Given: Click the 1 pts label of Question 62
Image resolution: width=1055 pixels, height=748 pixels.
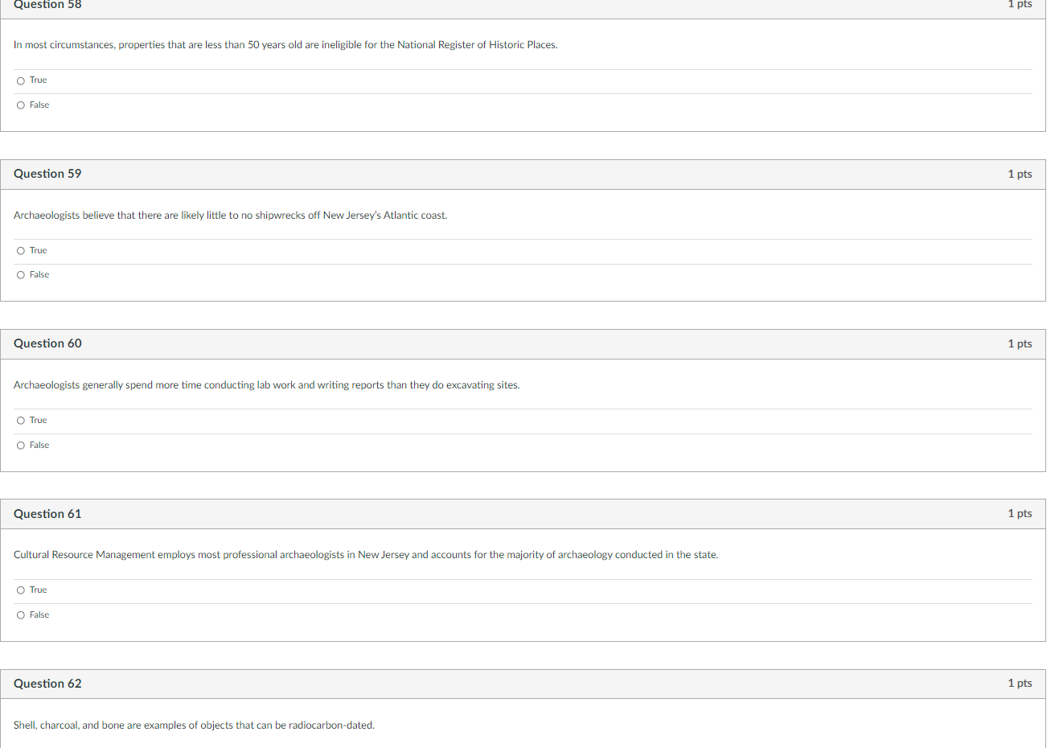Looking at the screenshot, I should pyautogui.click(x=1020, y=683).
